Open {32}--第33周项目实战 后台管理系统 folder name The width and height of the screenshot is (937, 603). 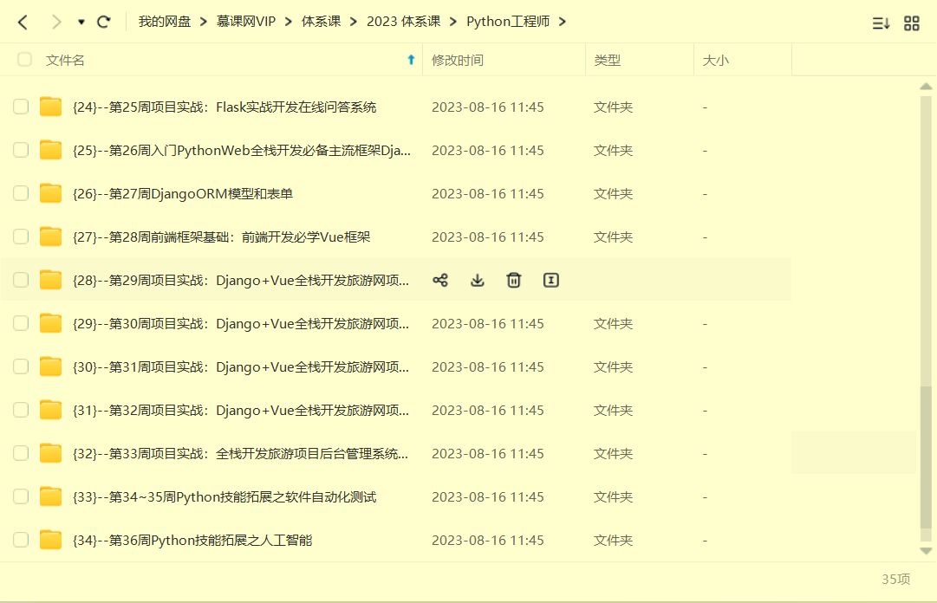(241, 454)
